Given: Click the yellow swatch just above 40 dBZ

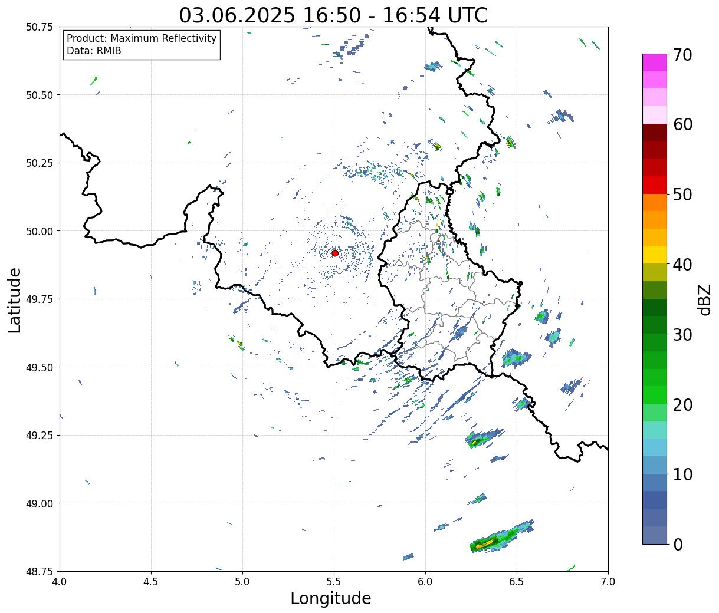Looking at the screenshot, I should click(x=655, y=255).
